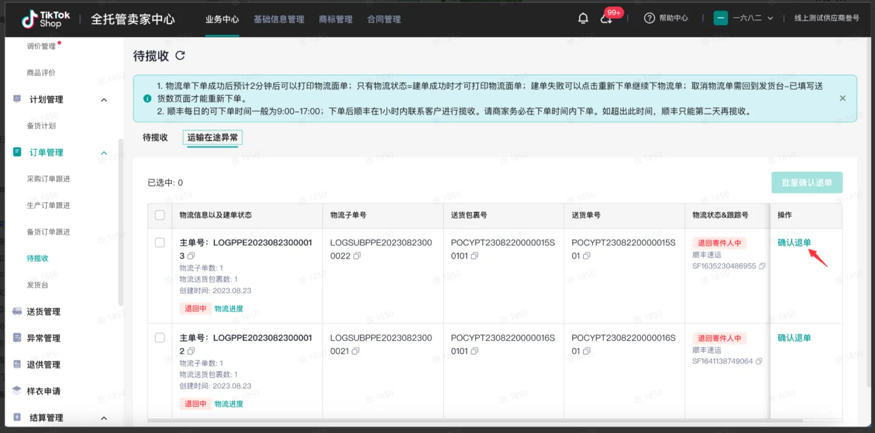Image resolution: width=875 pixels, height=433 pixels.
Task: Click 确认退单 for order LOGPPE20230823000012
Action: (x=794, y=338)
